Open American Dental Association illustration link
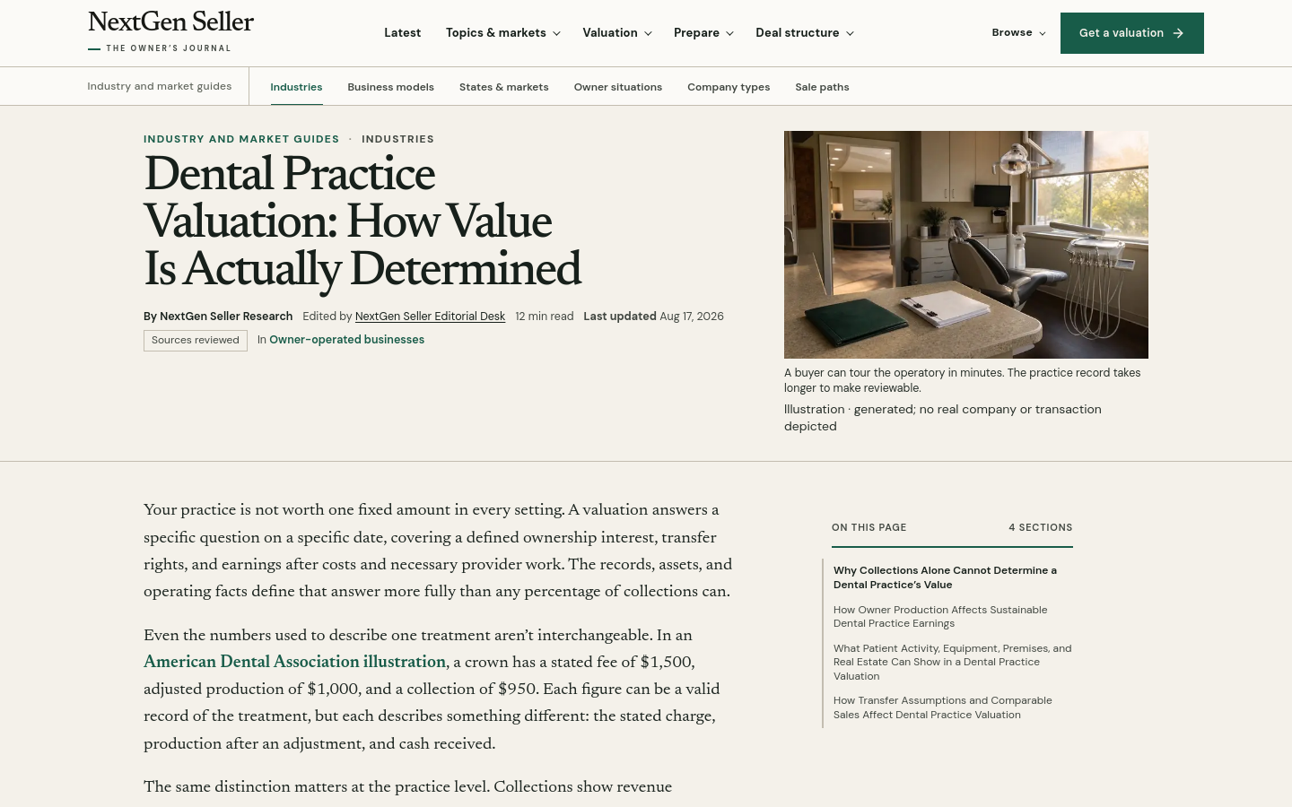This screenshot has height=807, width=1292. click(x=294, y=662)
